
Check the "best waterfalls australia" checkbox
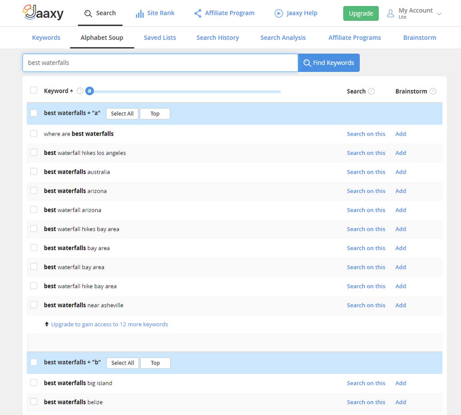click(34, 171)
